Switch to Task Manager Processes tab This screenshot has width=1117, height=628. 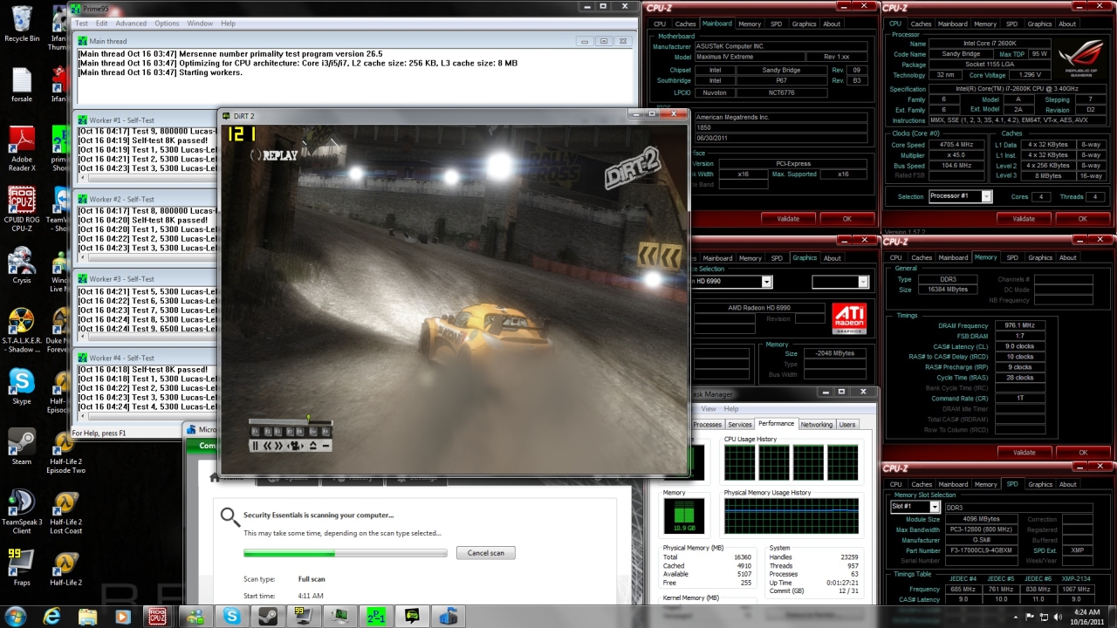click(707, 425)
